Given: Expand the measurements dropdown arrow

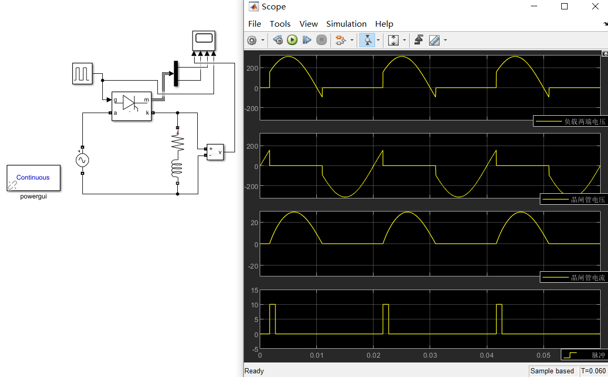Looking at the screenshot, I should pos(445,40).
